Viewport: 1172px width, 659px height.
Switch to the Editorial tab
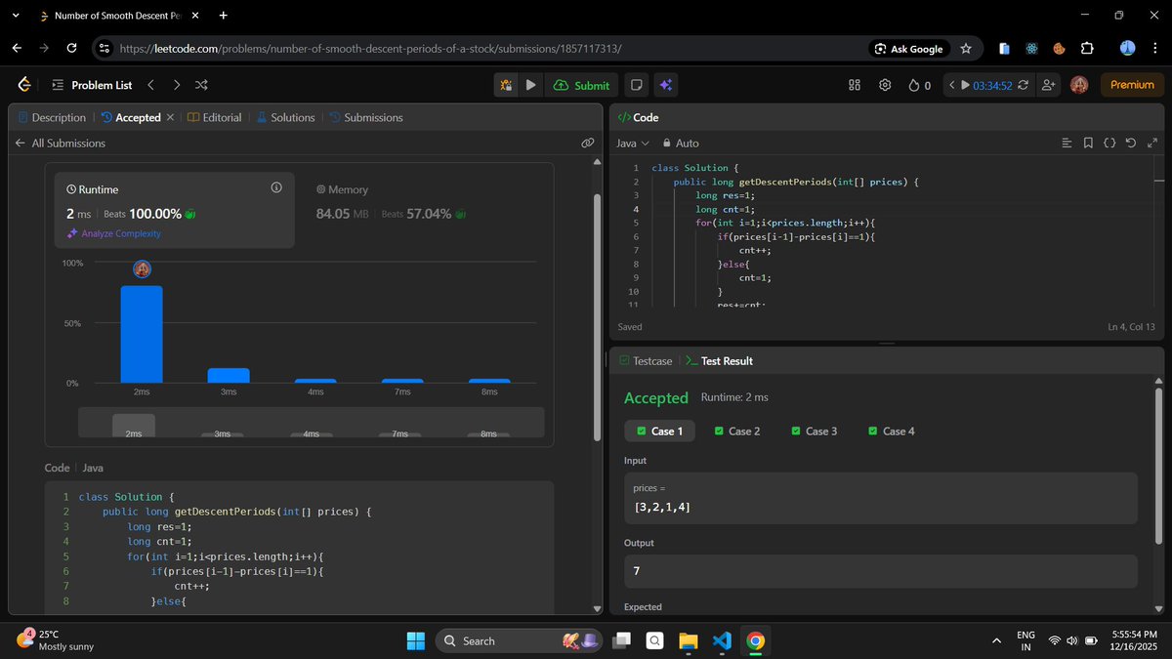coord(214,117)
